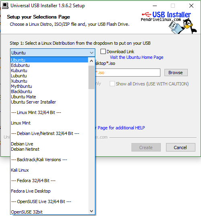Select Mythbuntu entry
Viewport: 201px width, 216px height.
click(49, 86)
